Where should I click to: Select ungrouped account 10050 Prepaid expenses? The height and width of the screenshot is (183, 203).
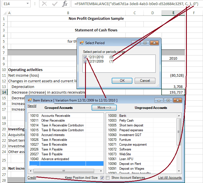click(x=142, y=130)
